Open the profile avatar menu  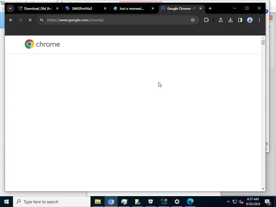coord(250,20)
